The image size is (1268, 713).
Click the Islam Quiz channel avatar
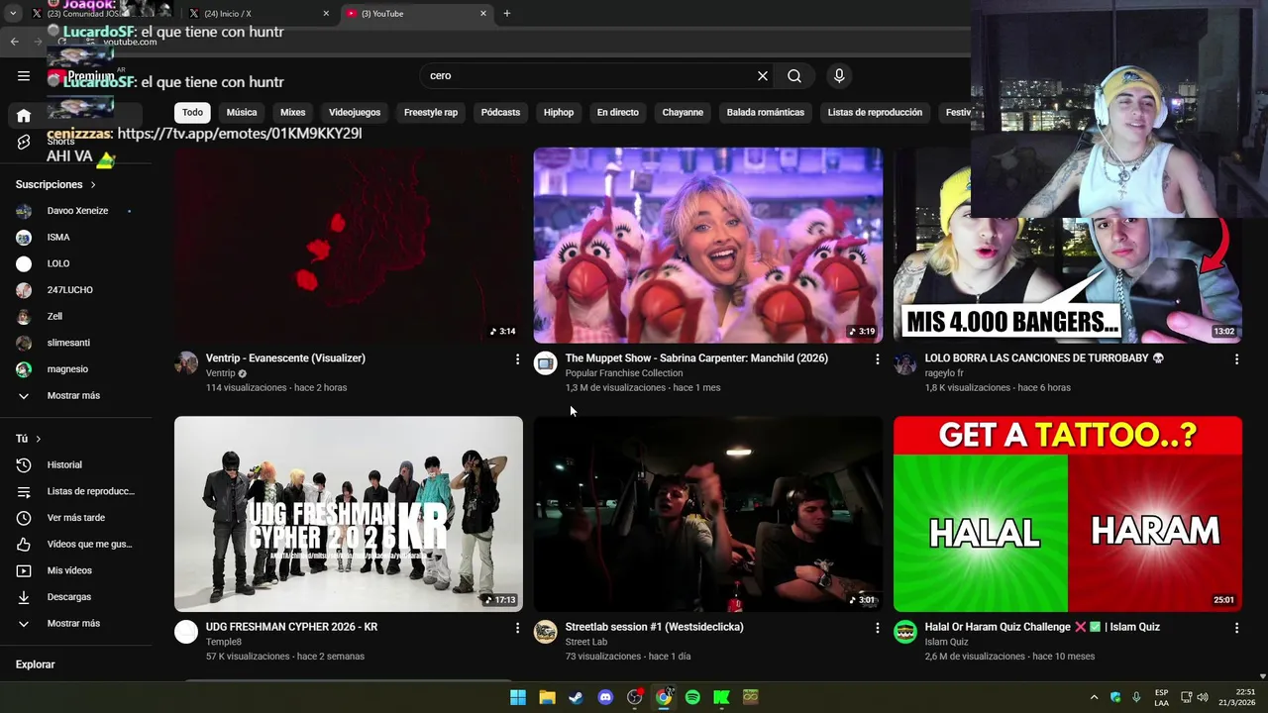click(x=905, y=632)
